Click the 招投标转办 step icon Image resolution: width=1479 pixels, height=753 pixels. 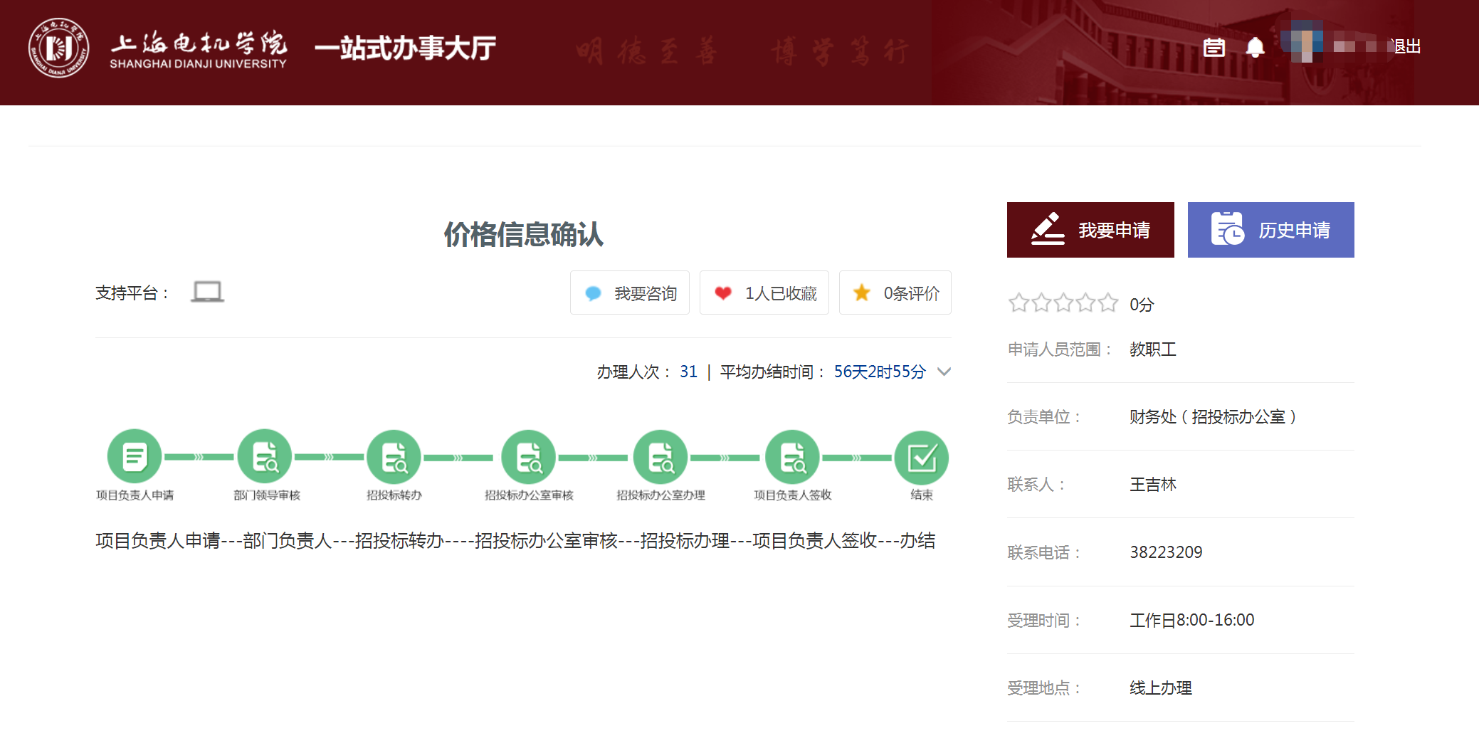394,456
